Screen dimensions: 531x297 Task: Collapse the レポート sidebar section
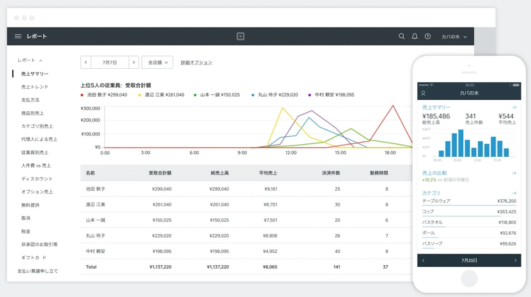coord(30,60)
